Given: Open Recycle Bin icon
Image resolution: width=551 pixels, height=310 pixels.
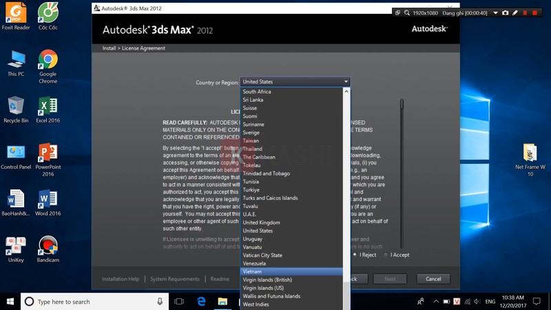Looking at the screenshot, I should [16, 107].
